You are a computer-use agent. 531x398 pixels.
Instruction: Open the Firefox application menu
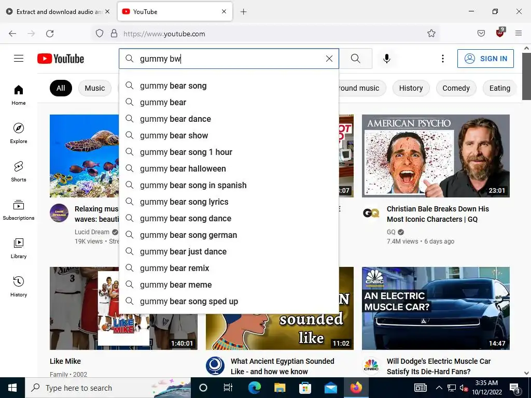point(519,34)
